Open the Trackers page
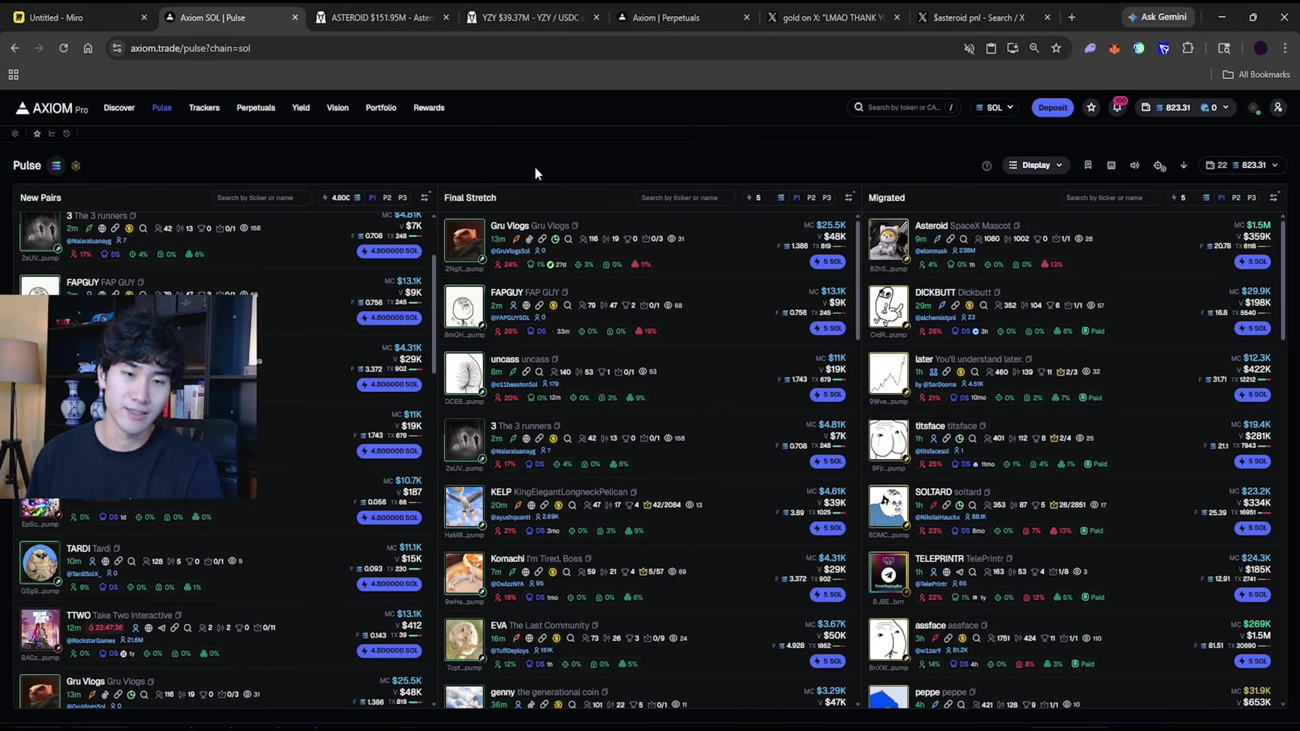Image resolution: width=1300 pixels, height=731 pixels. coord(204,108)
